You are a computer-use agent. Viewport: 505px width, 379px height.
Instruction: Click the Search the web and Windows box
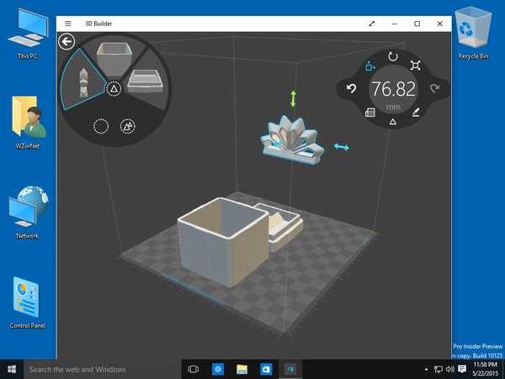[x=103, y=370]
